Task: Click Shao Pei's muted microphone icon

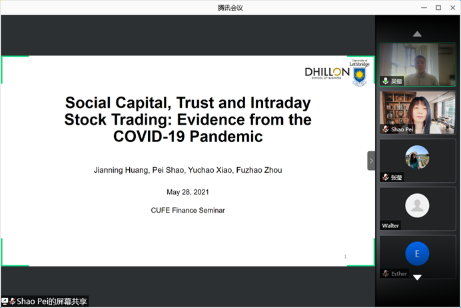Action: click(x=385, y=129)
